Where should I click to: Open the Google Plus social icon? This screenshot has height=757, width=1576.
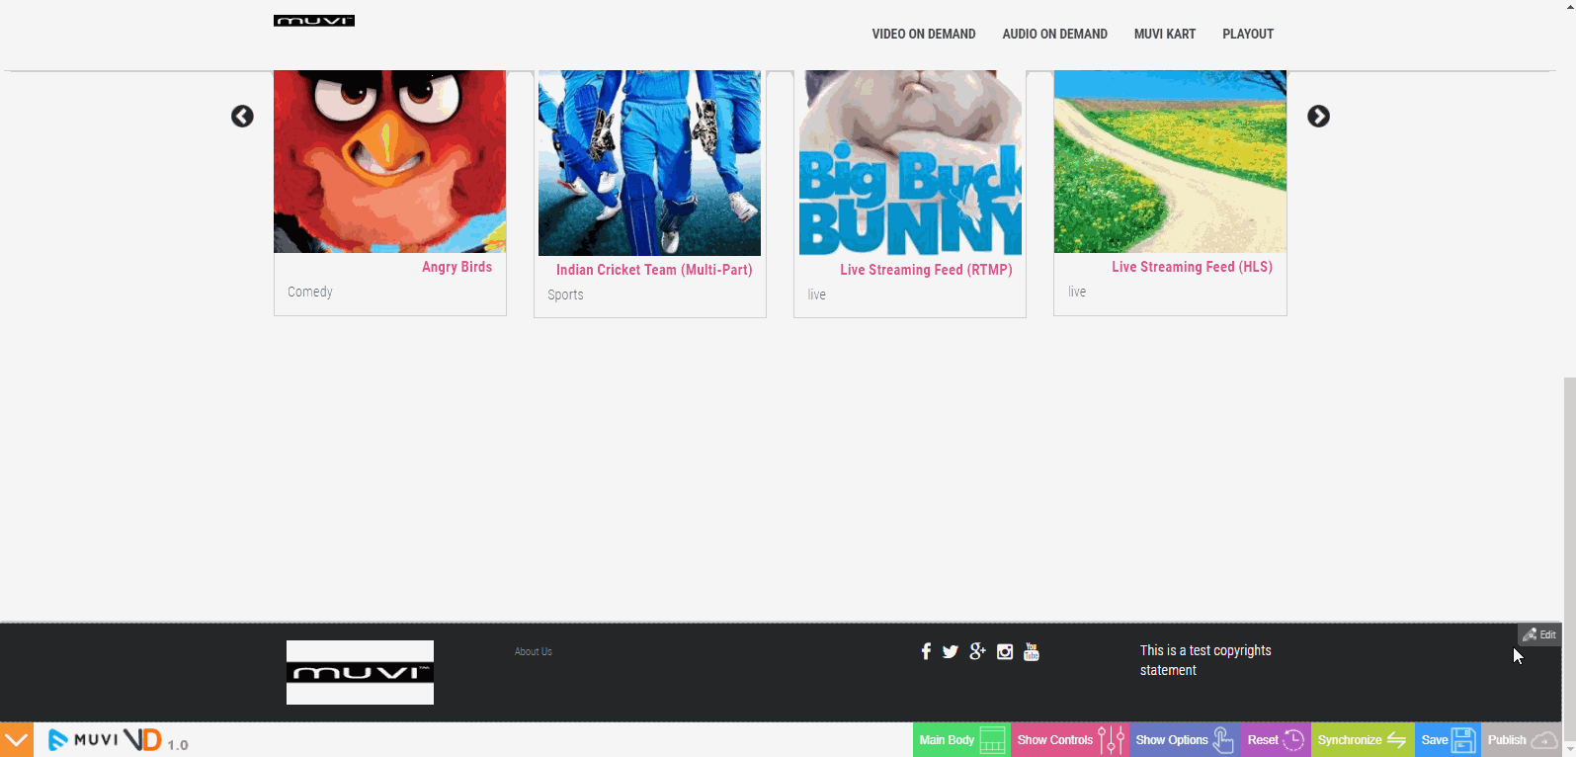pyautogui.click(x=977, y=651)
